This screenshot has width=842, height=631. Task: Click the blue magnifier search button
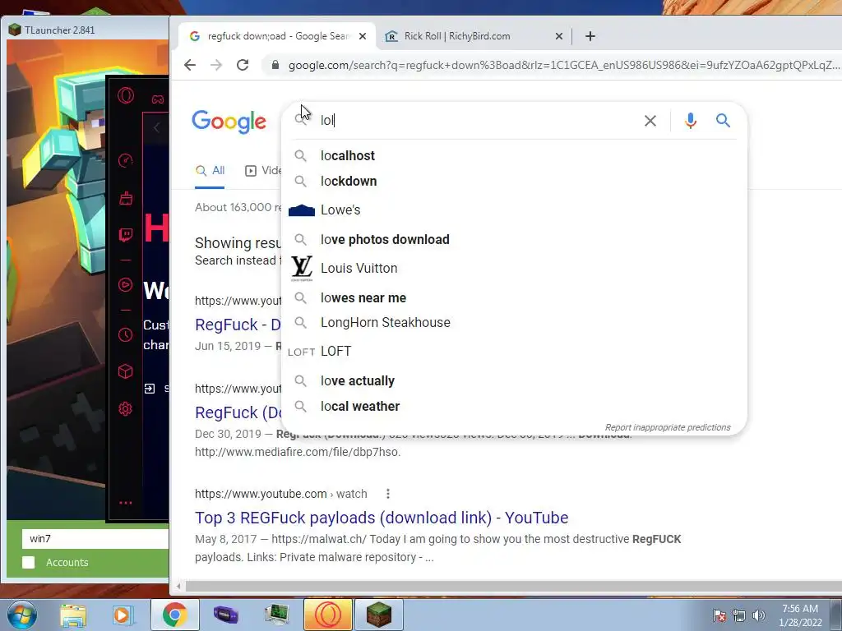[723, 121]
